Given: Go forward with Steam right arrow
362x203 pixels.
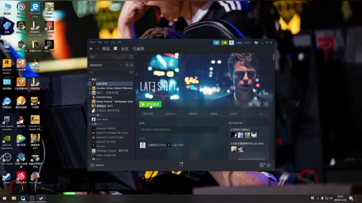Looking at the screenshot, I should [97, 49].
